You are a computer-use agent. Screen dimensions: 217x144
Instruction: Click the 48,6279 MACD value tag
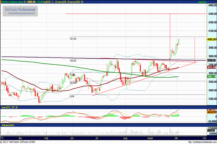[x=212, y=112]
